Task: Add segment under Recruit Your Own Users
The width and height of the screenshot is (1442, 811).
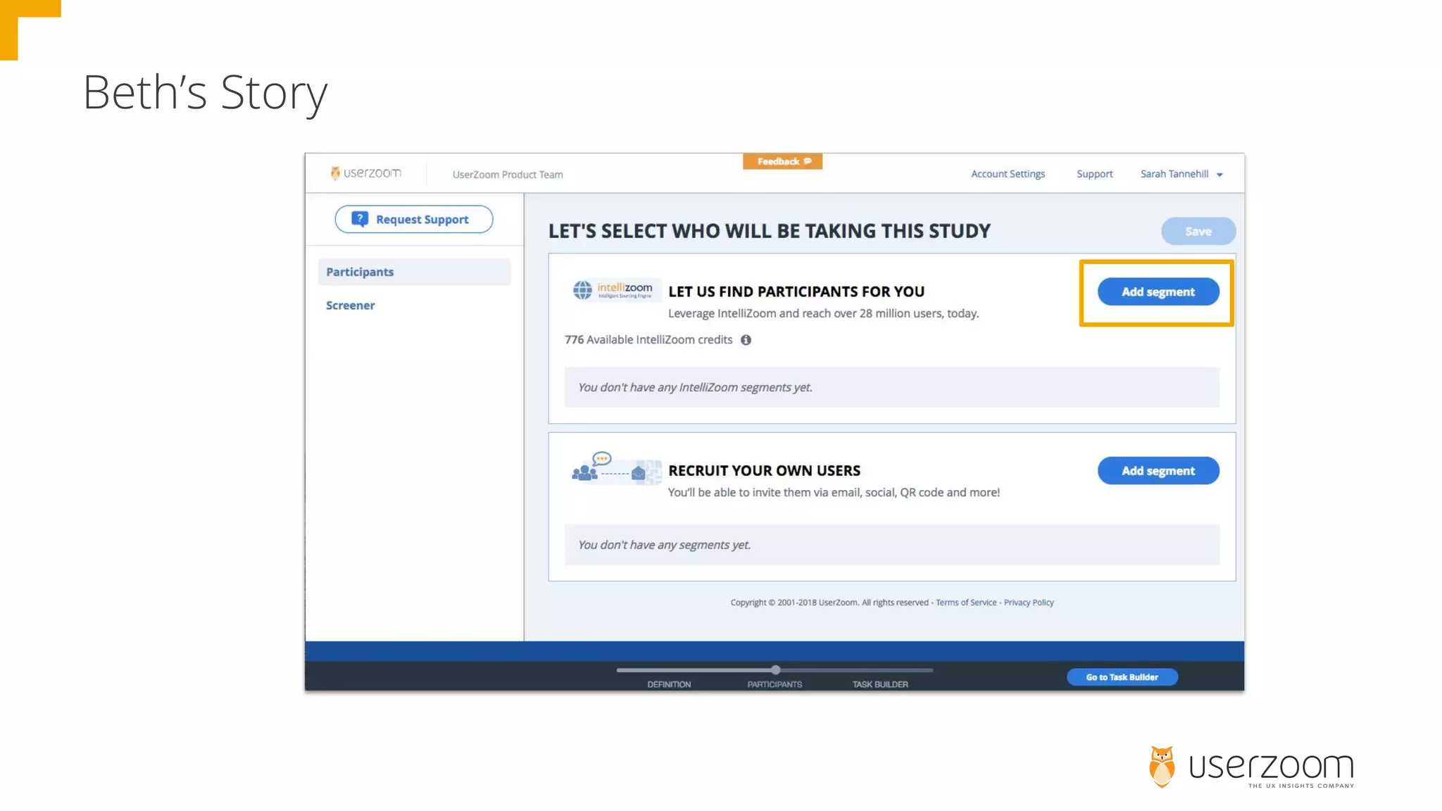Action: point(1158,471)
